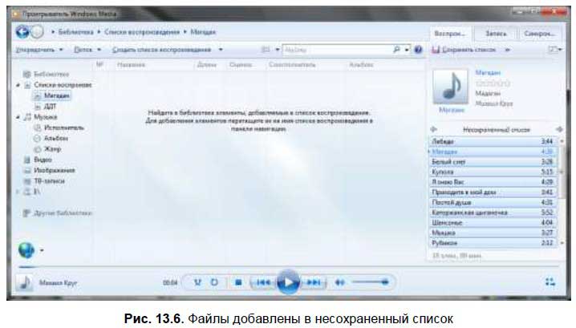Open the view options icon
This screenshot has height=328, width=576.
click(x=266, y=49)
